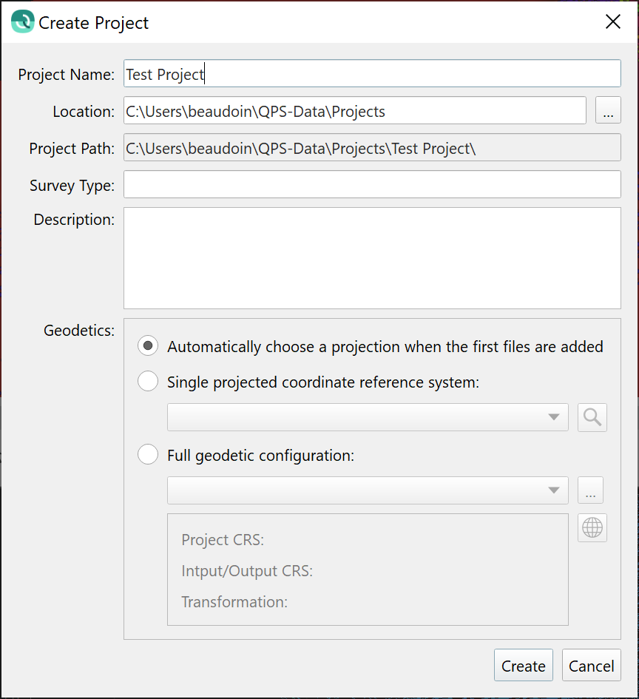Open the full geodetic configuration dropdown
Image resolution: width=639 pixels, height=699 pixels.
pos(368,490)
